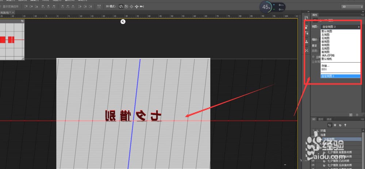Expand the collapsed panel dock double arrow
365x169 pixels.
pyautogui.click(x=308, y=12)
